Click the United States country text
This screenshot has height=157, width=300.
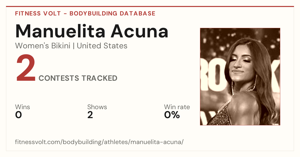click(102, 46)
